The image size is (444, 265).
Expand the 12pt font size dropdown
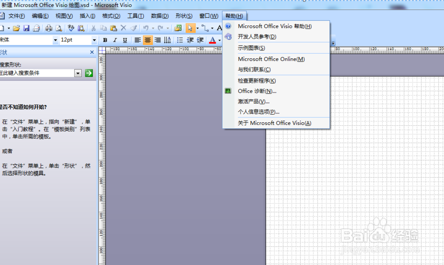click(94, 40)
